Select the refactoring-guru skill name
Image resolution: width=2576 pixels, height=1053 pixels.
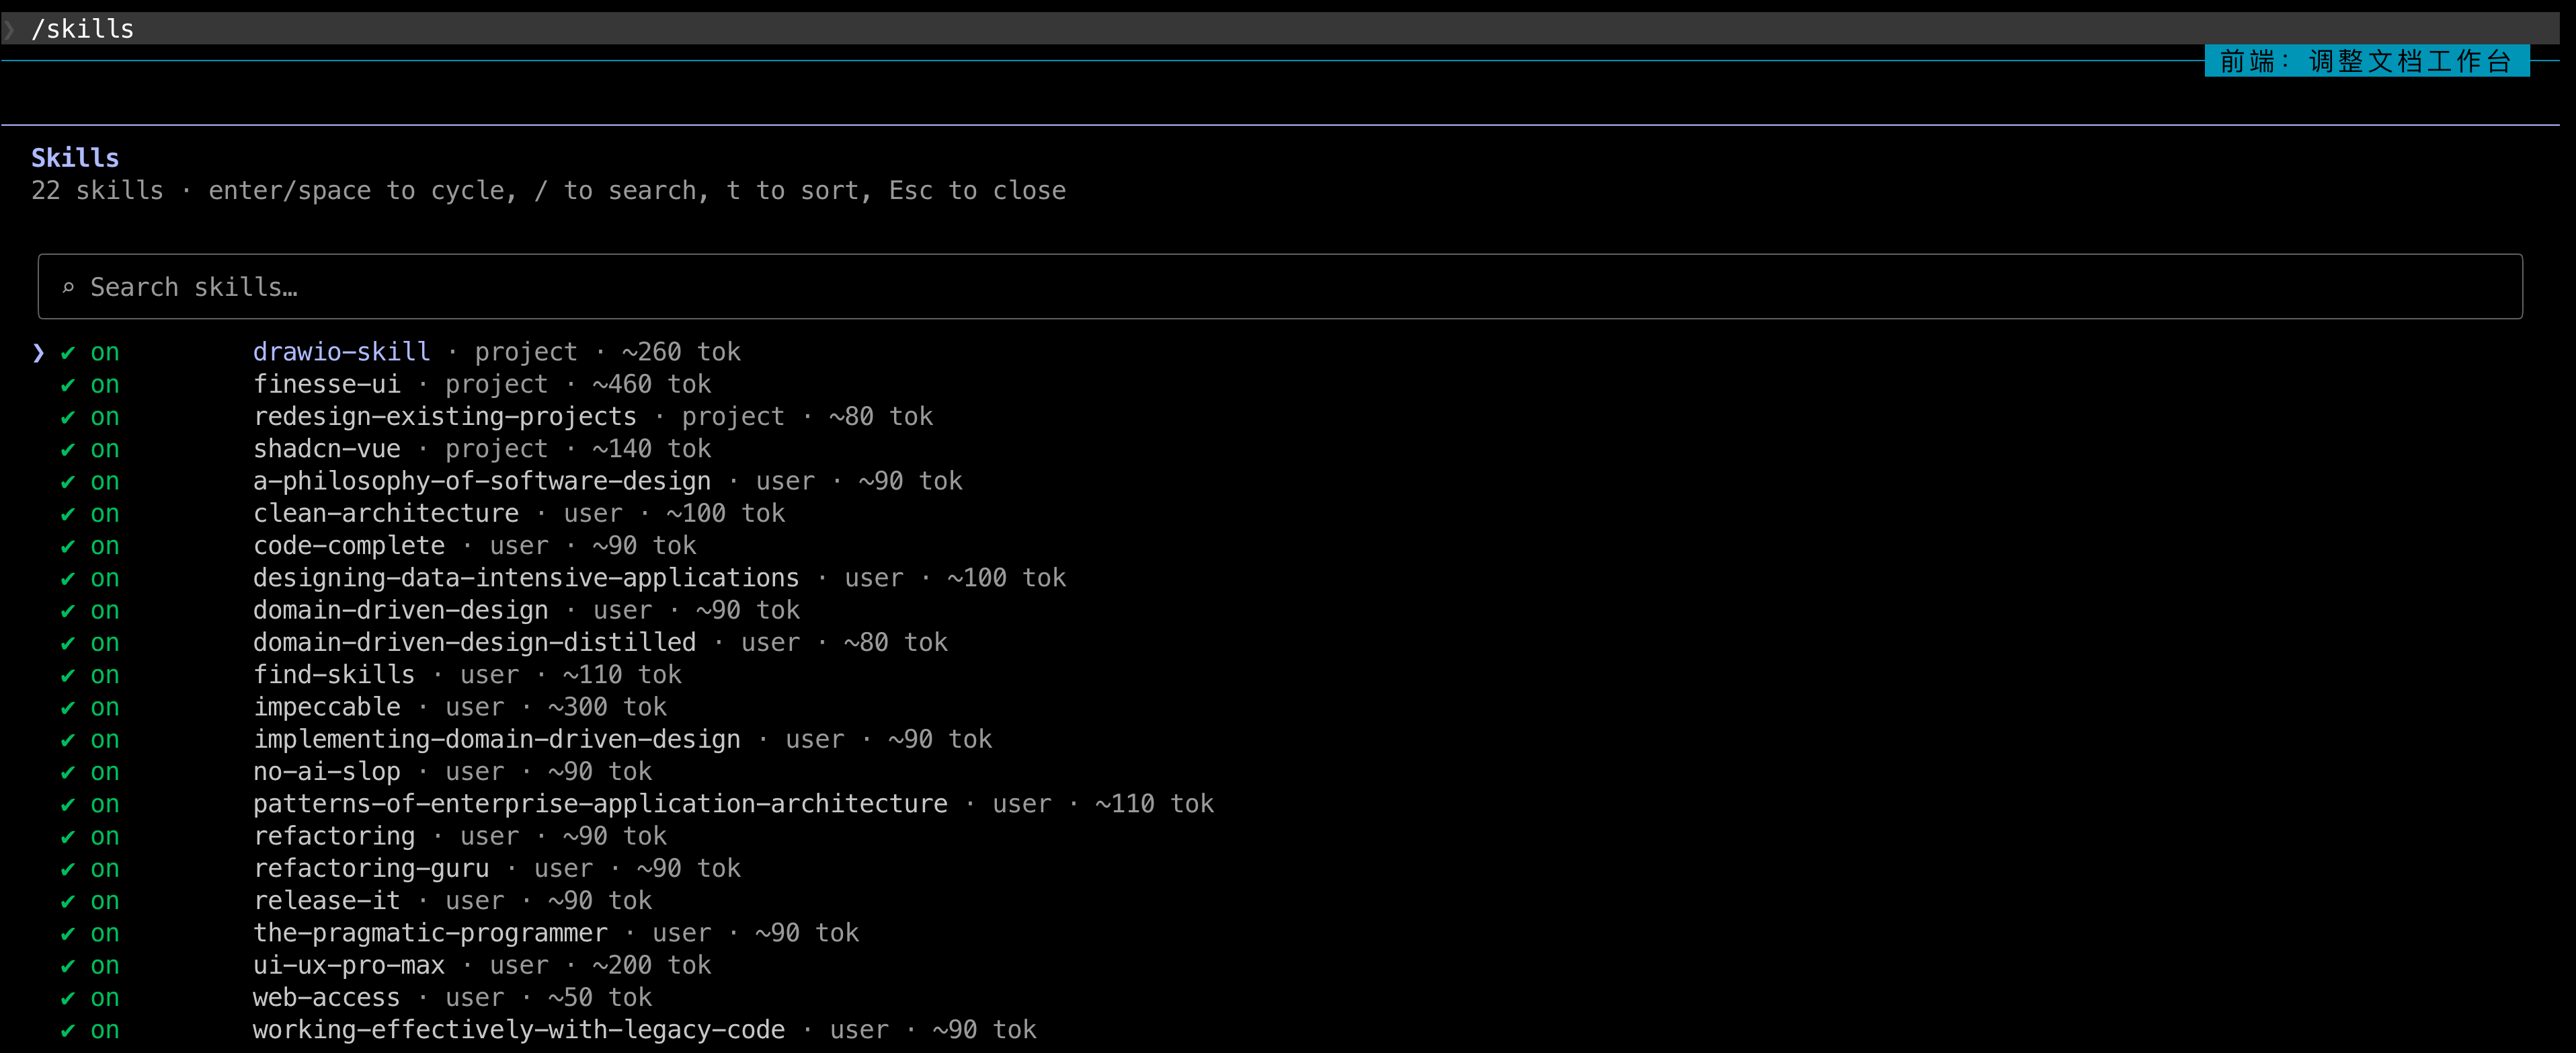click(x=371, y=868)
